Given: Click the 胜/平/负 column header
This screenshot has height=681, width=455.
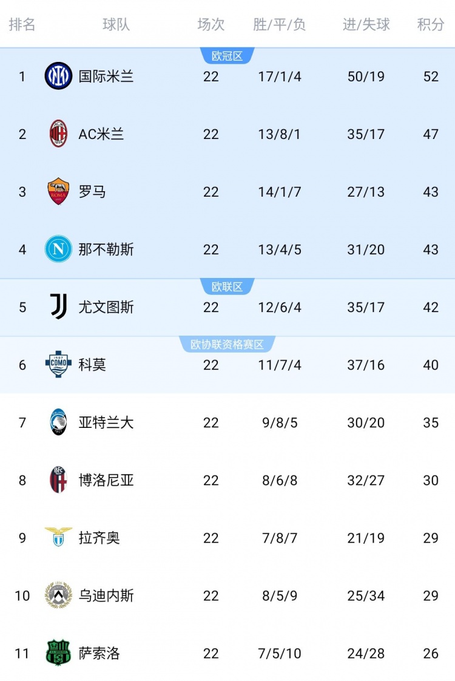Looking at the screenshot, I should click(280, 25).
